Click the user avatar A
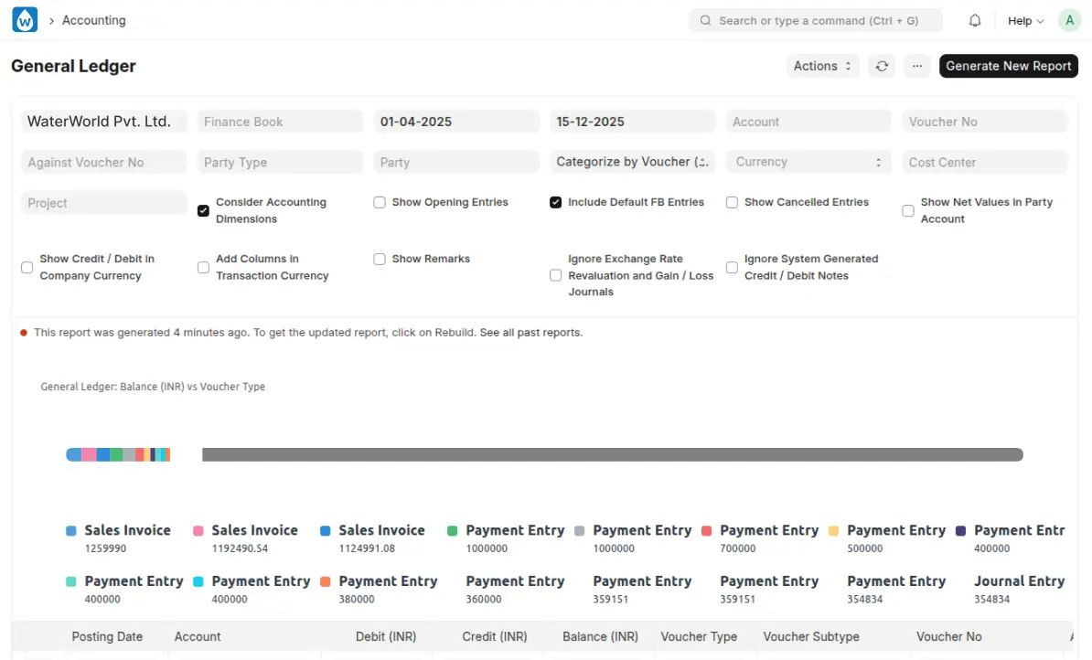 tap(1069, 20)
